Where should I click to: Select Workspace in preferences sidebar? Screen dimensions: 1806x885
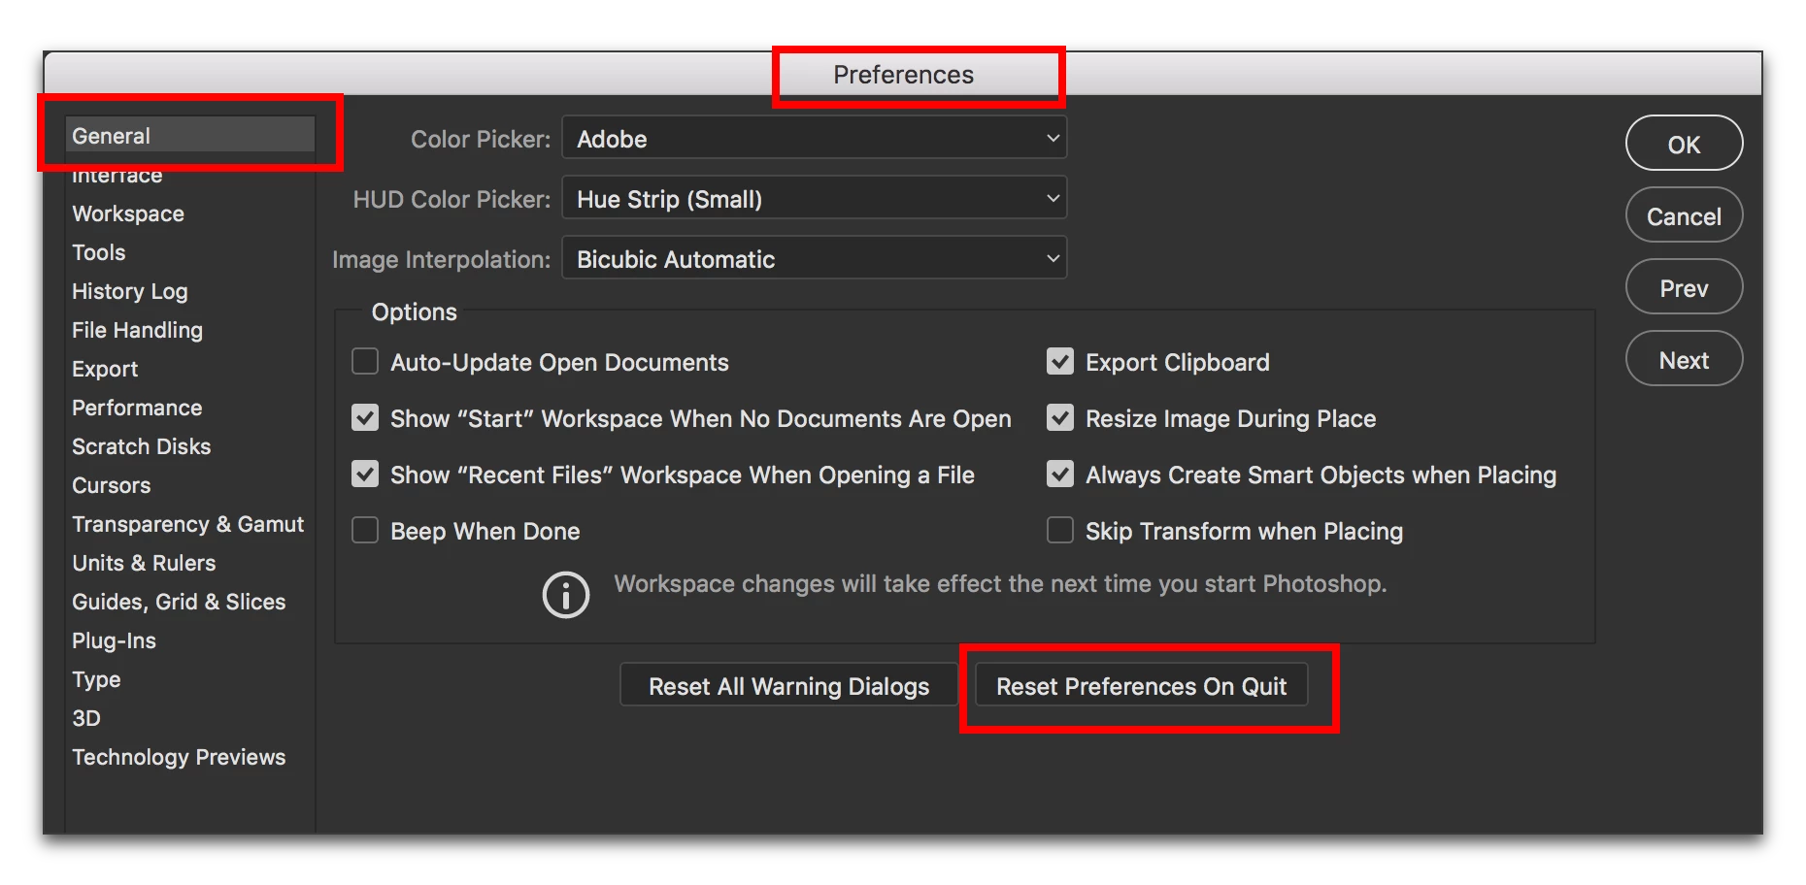[128, 213]
